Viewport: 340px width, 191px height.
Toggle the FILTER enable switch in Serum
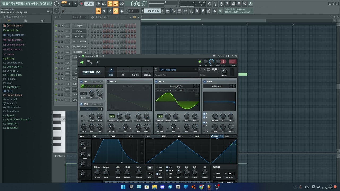click(205, 81)
